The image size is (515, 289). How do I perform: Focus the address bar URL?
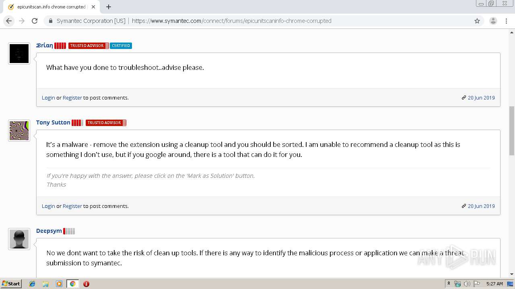(x=231, y=21)
